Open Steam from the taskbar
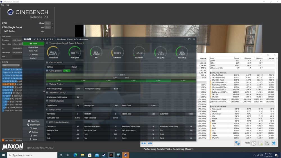The height and width of the screenshot is (158, 281). point(104,155)
